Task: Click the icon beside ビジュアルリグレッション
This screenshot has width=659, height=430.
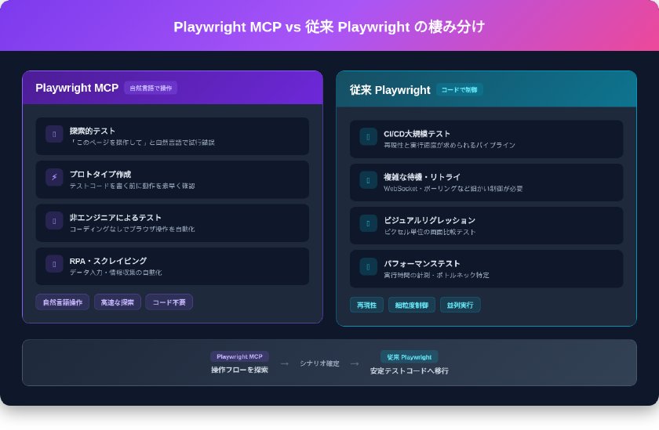Action: click(368, 223)
